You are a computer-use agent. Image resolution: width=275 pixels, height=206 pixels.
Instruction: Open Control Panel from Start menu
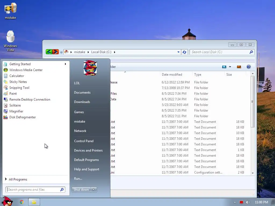point(84,141)
